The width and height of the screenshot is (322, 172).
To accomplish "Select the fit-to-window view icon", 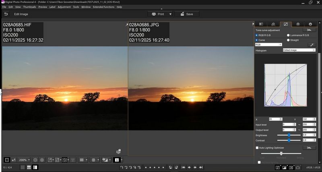I will (7, 160).
